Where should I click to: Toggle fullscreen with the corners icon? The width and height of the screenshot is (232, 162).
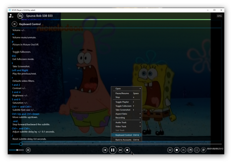coord(197,150)
